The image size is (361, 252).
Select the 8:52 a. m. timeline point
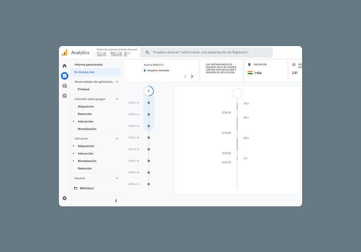click(148, 138)
